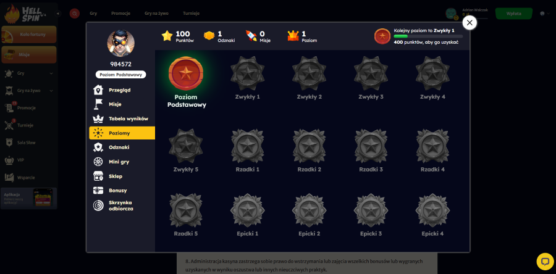Select the Poziomy menu item
This screenshot has width=556, height=274.
(x=122, y=133)
